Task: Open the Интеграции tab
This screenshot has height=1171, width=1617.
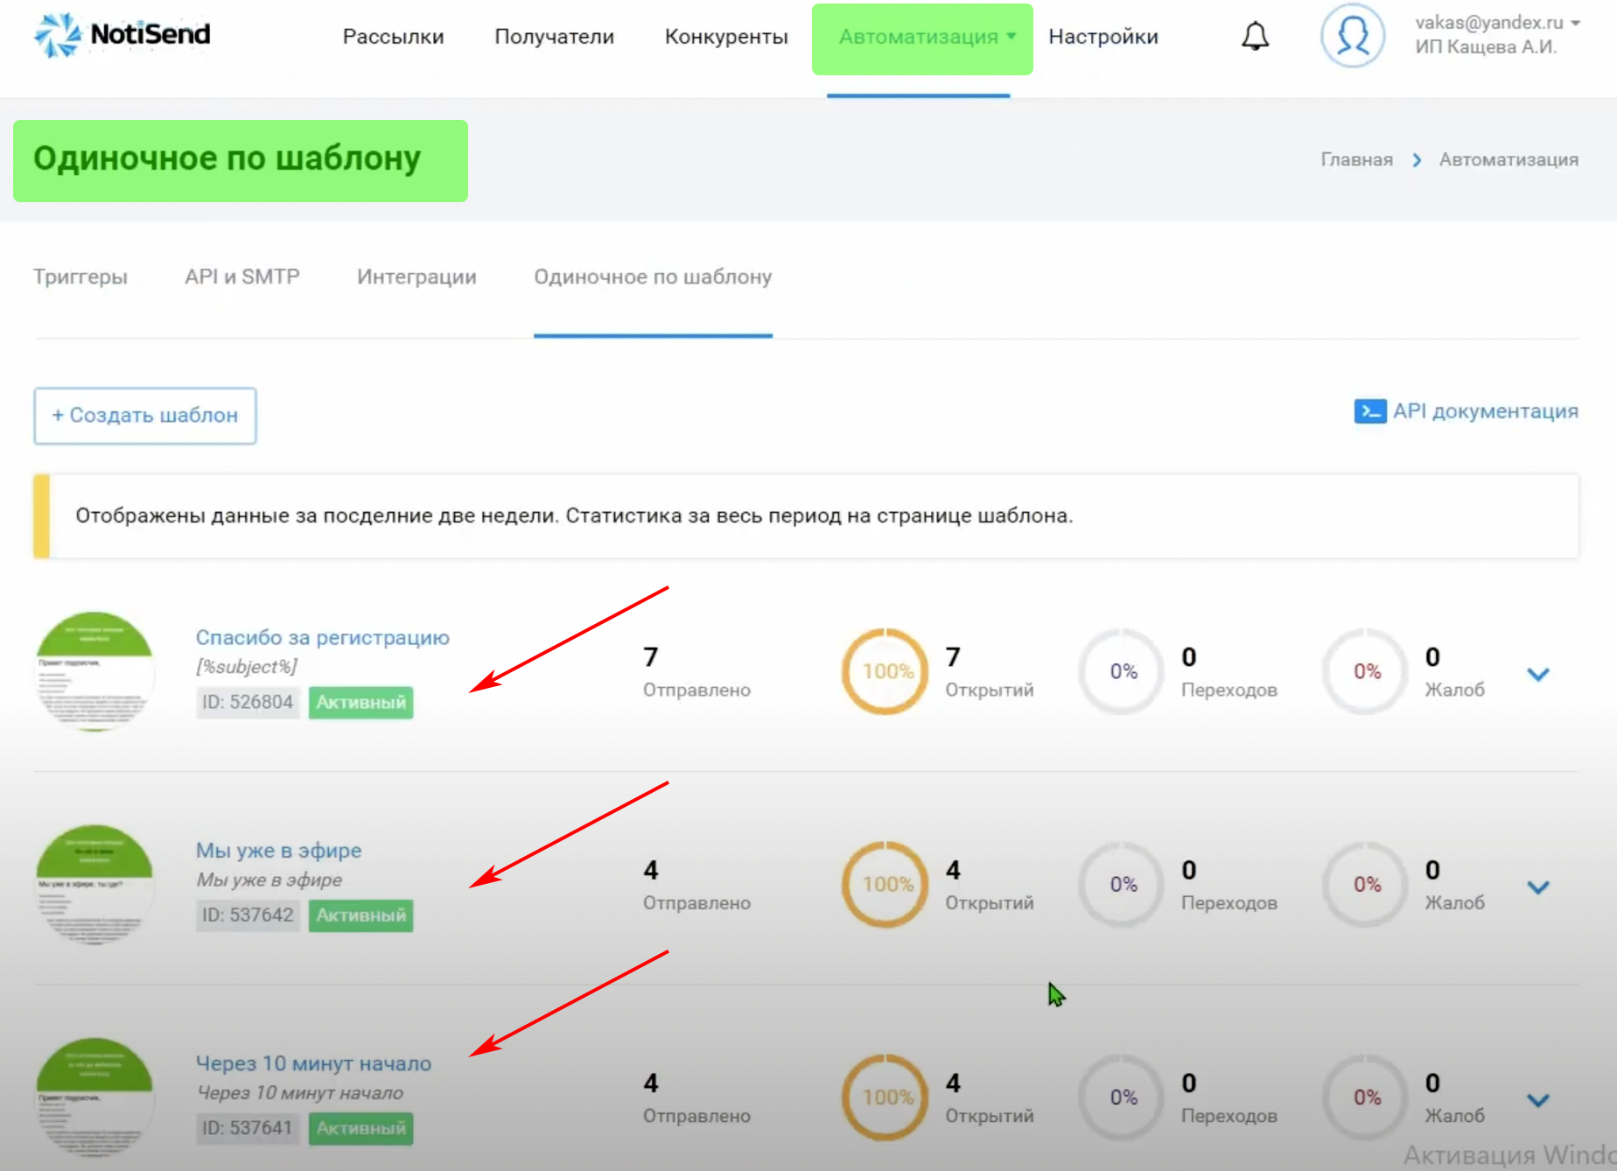Action: click(x=416, y=277)
